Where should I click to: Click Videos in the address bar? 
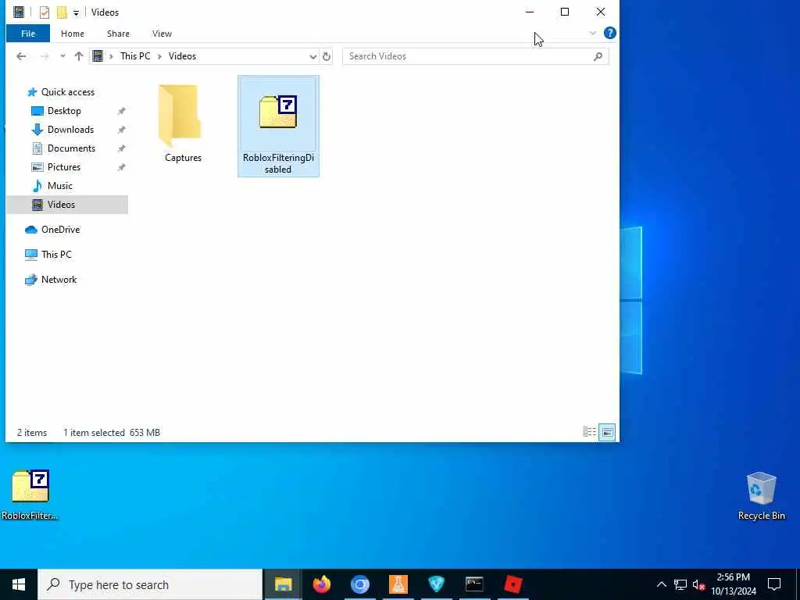coord(182,56)
